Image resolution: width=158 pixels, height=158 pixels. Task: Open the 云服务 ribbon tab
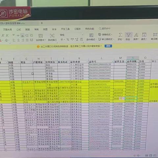77,29
